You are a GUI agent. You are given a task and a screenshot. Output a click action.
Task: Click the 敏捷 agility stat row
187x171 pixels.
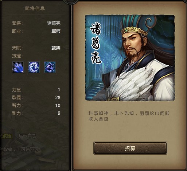pos(36,97)
